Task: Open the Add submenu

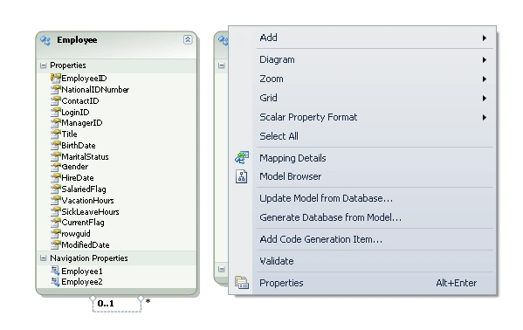Action: pos(375,38)
